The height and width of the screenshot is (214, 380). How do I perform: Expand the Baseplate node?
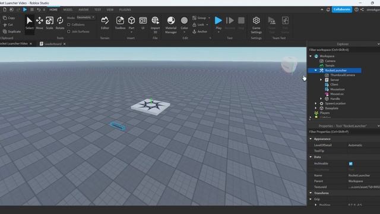tap(315, 108)
